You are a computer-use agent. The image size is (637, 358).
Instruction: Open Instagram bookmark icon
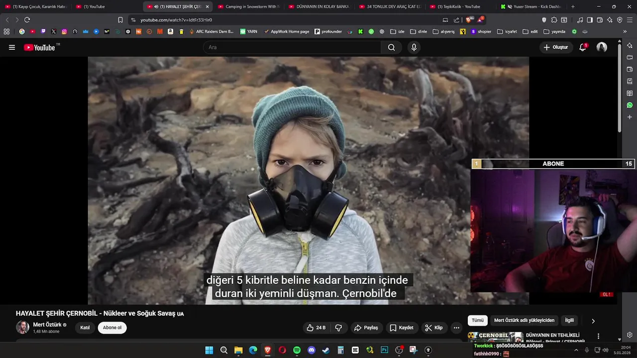[x=64, y=31]
